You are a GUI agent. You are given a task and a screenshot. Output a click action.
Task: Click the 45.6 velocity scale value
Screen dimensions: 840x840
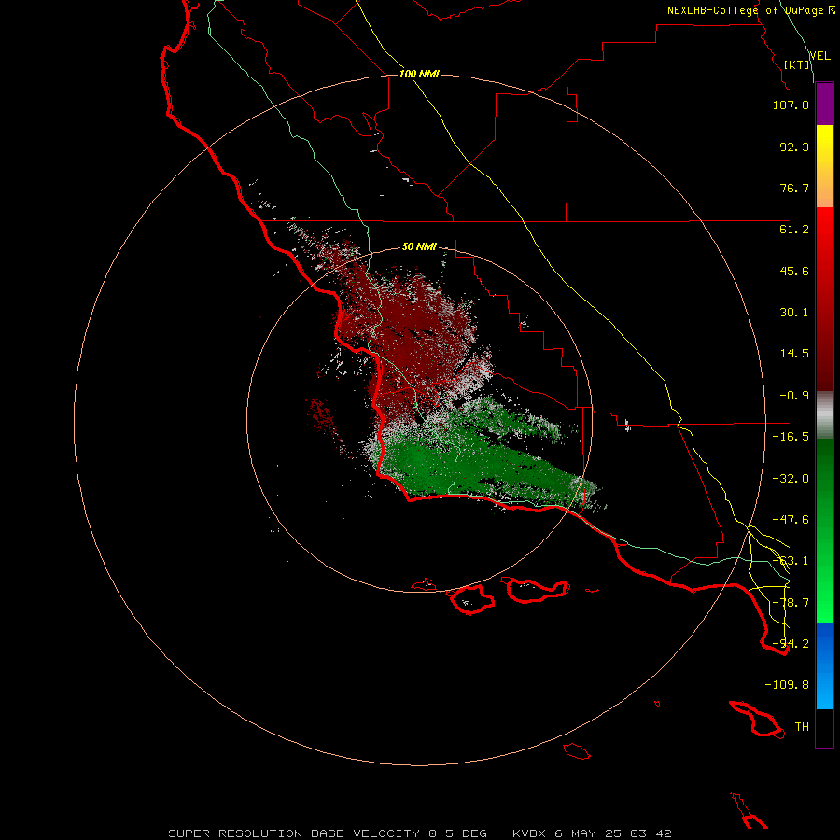[794, 271]
